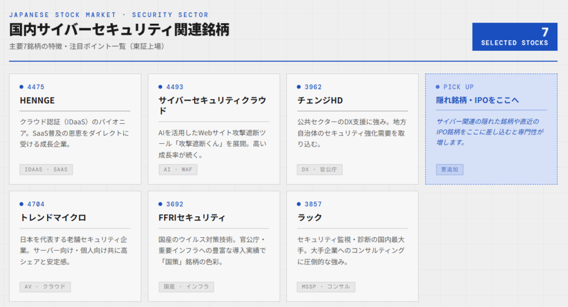Select the page title 国内サイバーセキュリティ関連銘柄
568x307 pixels.
(119, 30)
